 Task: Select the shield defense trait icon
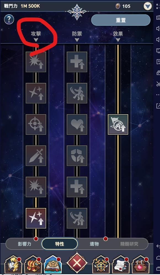(x=77, y=155)
